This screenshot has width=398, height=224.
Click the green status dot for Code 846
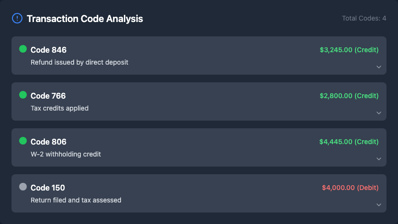23,49
